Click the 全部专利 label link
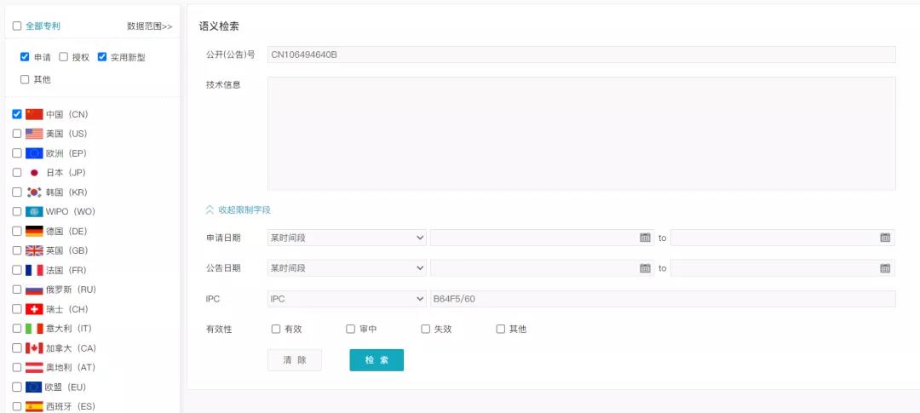Viewport: 920px width, 413px height. (x=43, y=26)
